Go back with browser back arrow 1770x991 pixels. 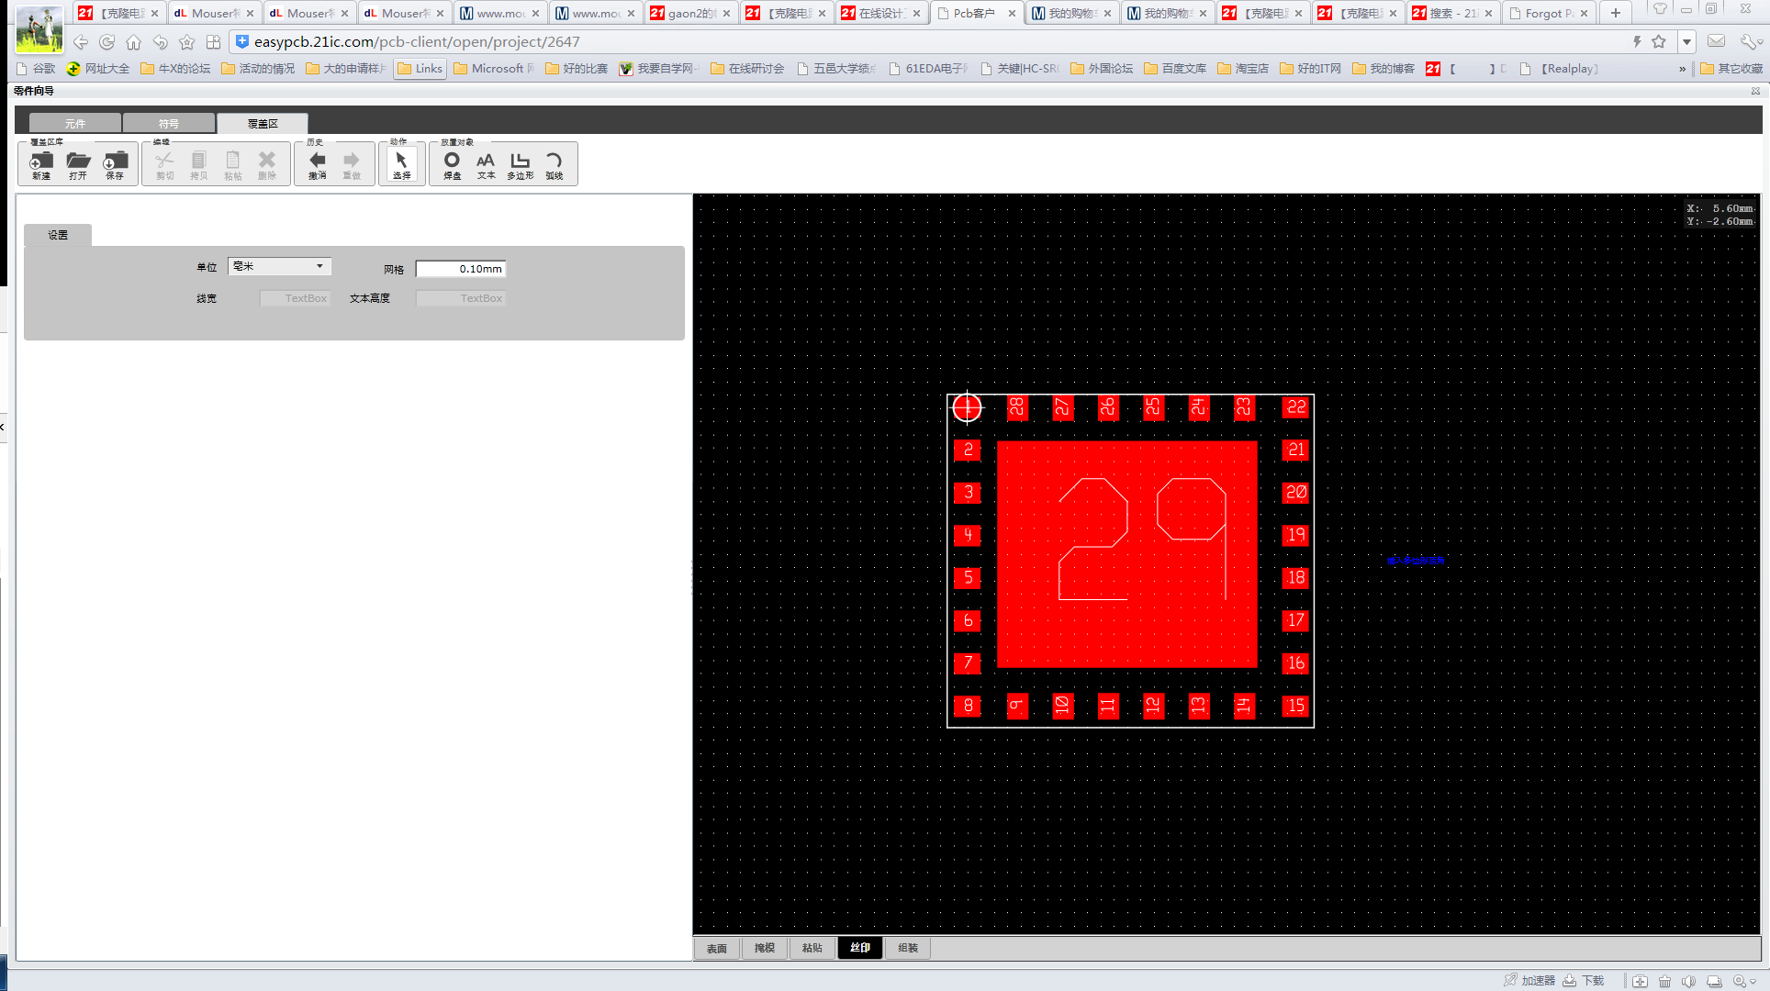[81, 42]
